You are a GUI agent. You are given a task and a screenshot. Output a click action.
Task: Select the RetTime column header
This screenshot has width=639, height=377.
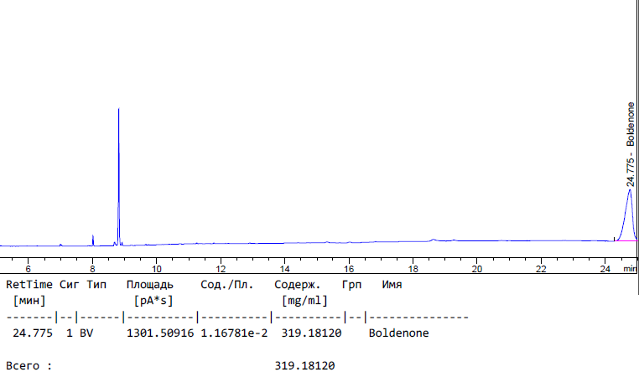29,285
